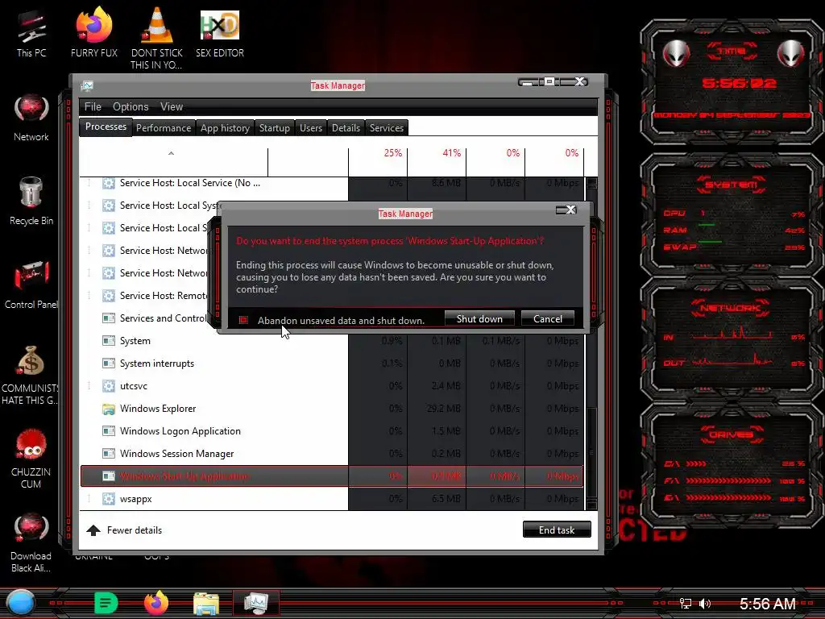Click the Drives widget panel

coord(732,467)
